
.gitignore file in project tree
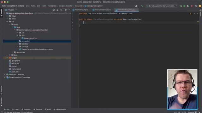pos(15,61)
